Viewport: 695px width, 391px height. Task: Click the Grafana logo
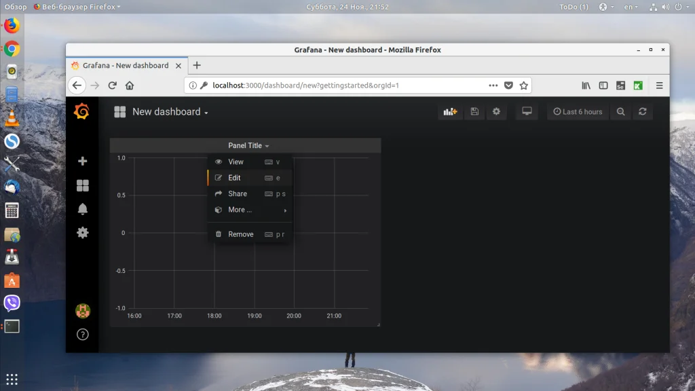click(x=82, y=111)
